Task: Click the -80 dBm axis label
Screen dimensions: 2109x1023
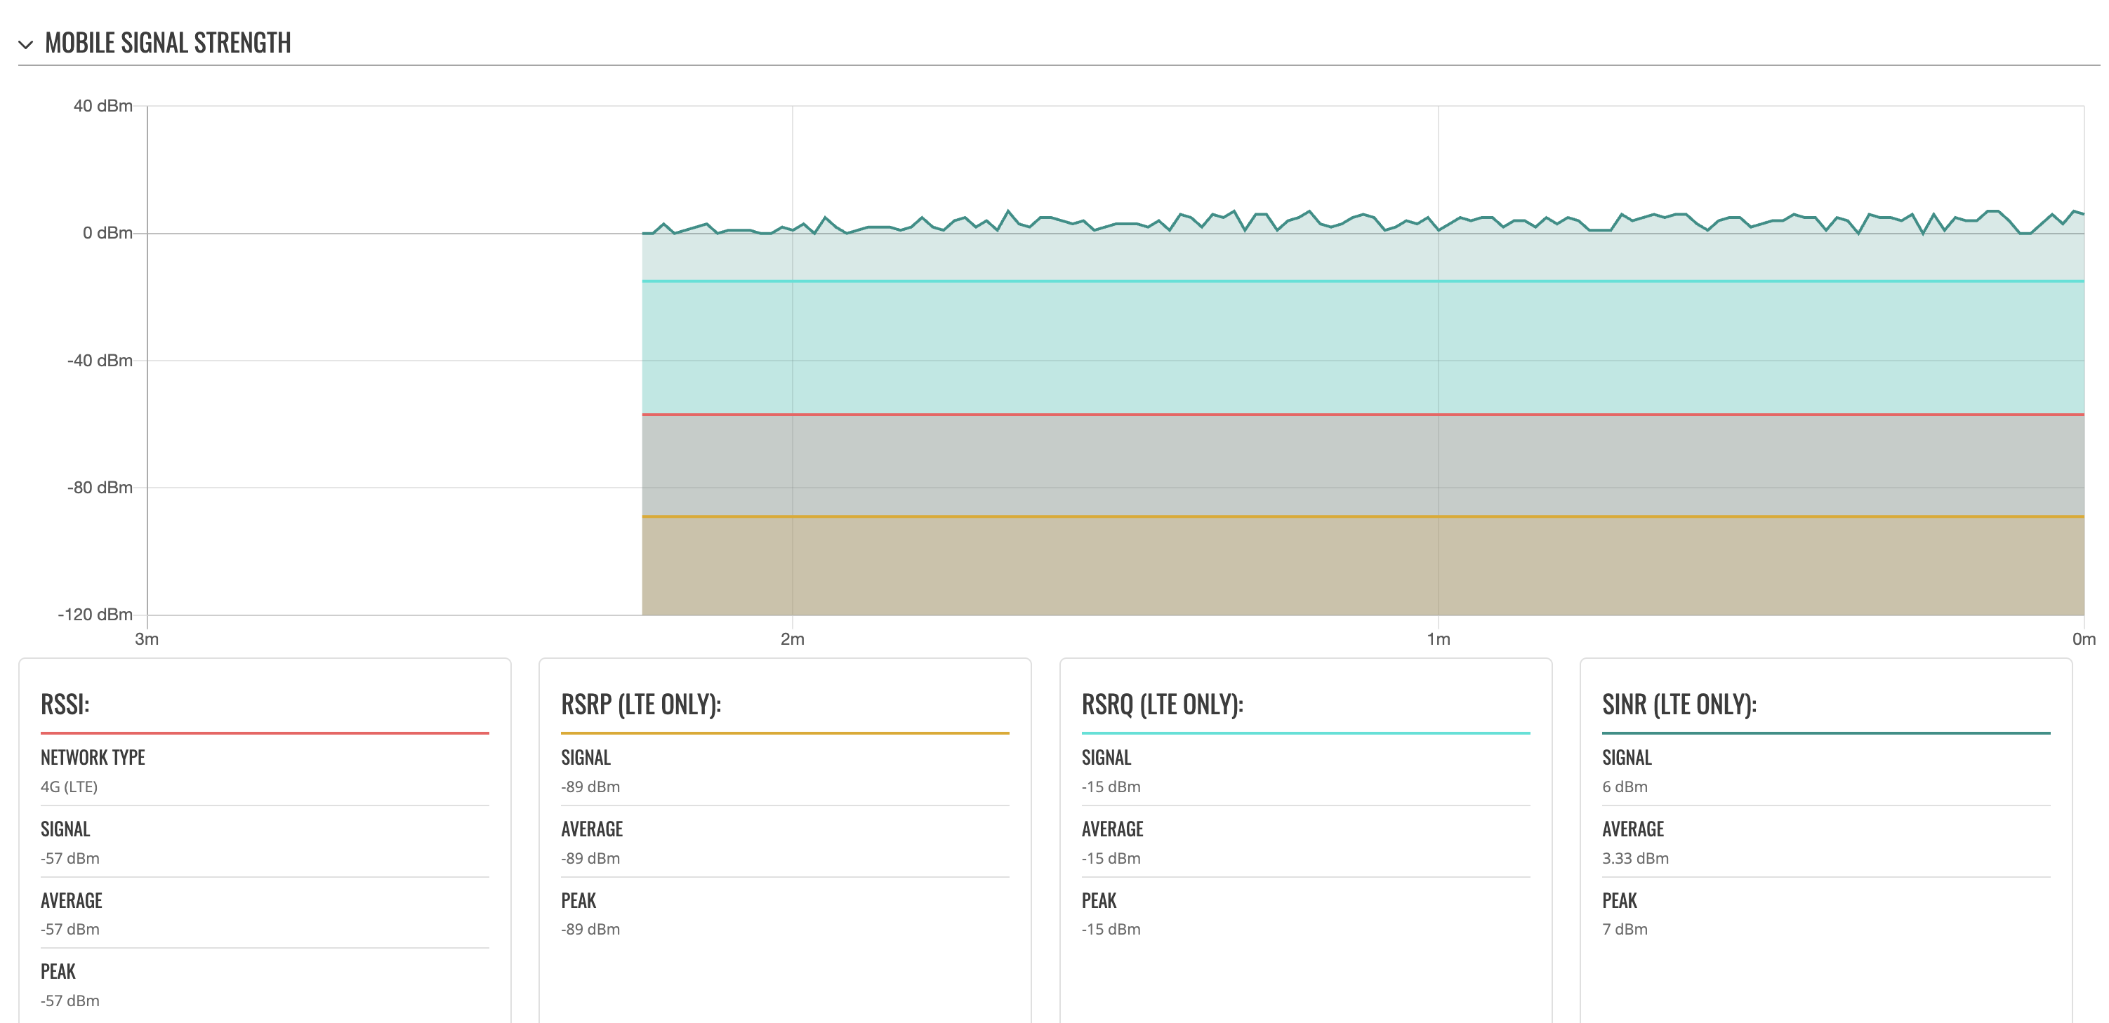Action: point(100,488)
